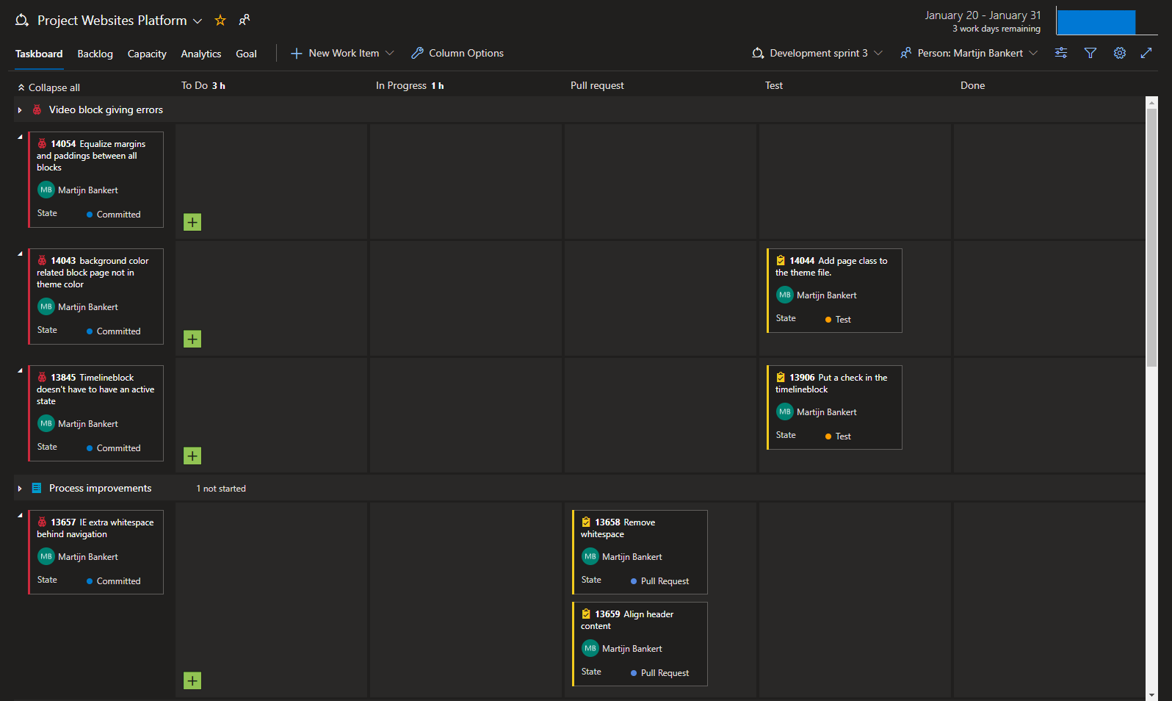Viewport: 1172px width, 701px height.
Task: Open Column Options
Action: pos(457,53)
